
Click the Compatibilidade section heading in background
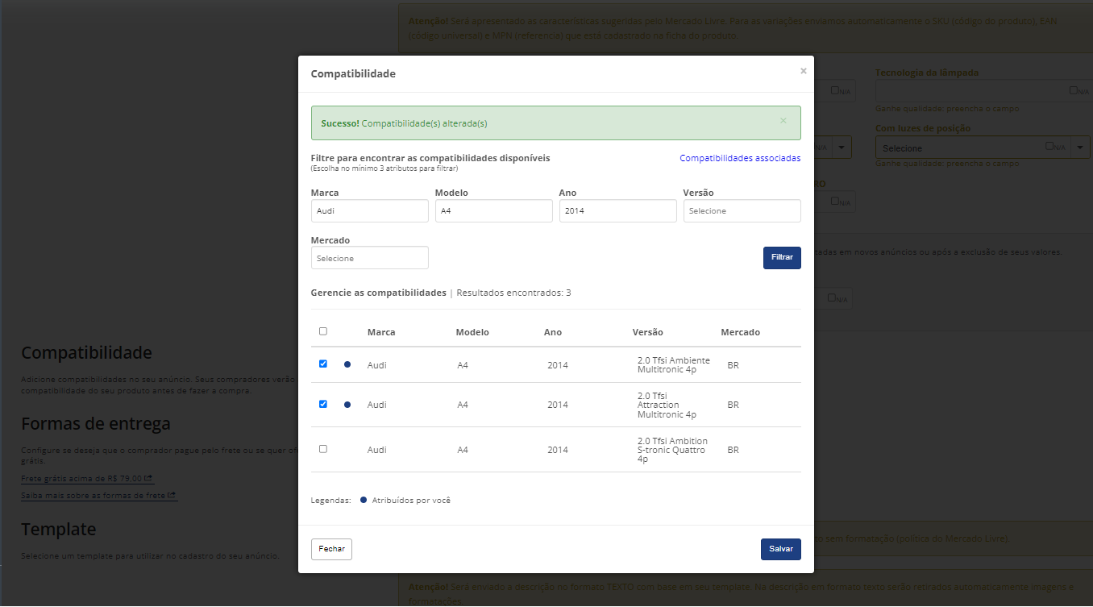(x=86, y=353)
